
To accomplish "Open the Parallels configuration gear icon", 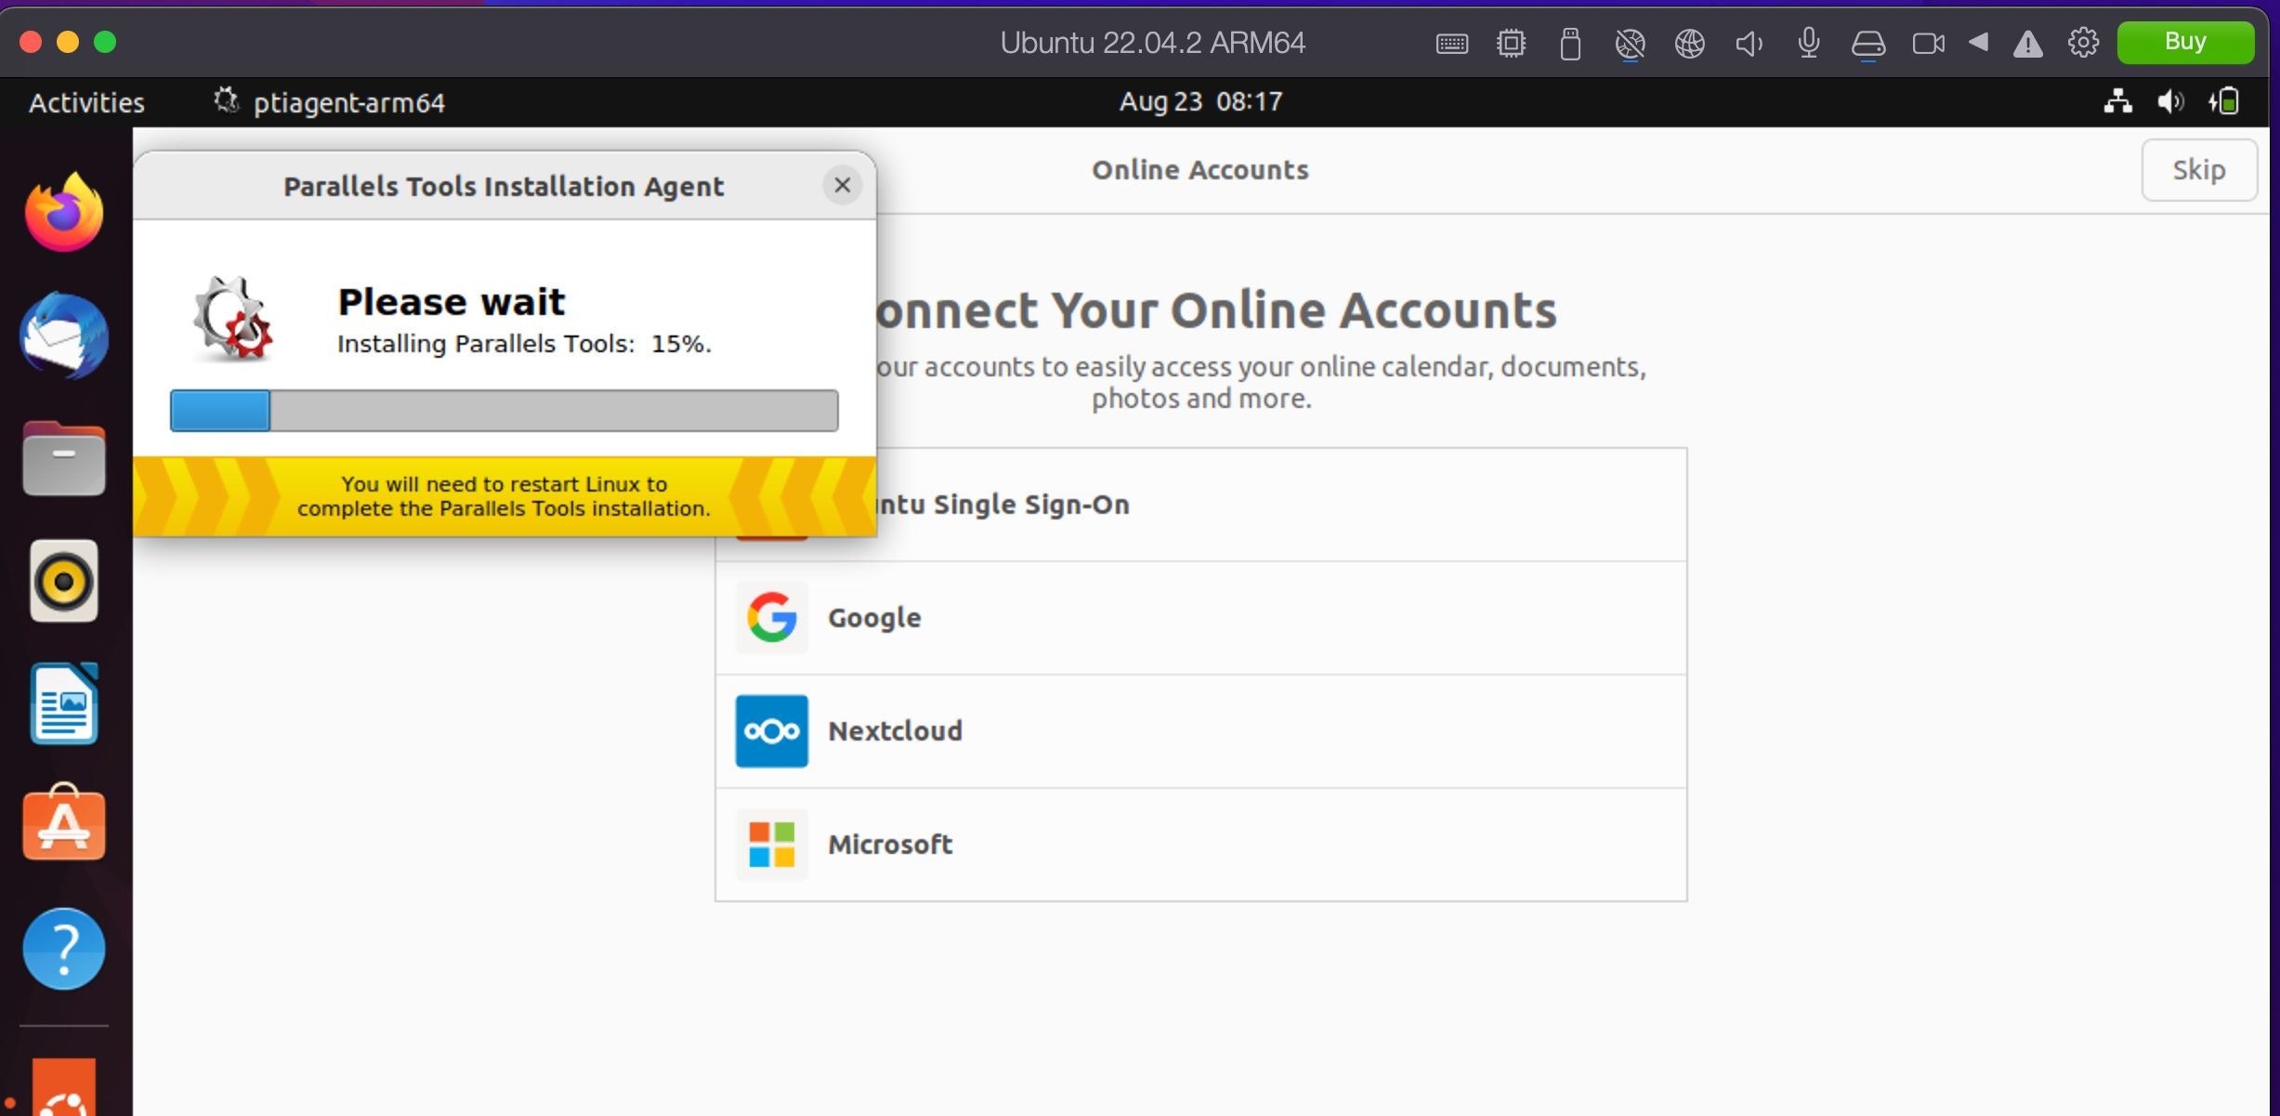I will pos(2082,43).
